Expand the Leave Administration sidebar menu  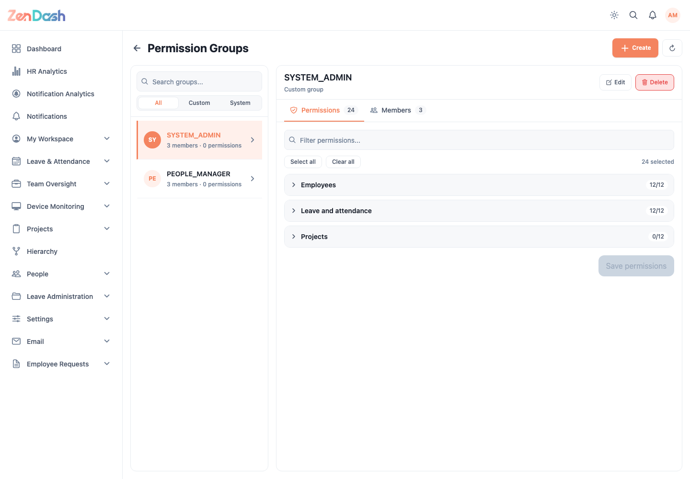[x=107, y=297]
